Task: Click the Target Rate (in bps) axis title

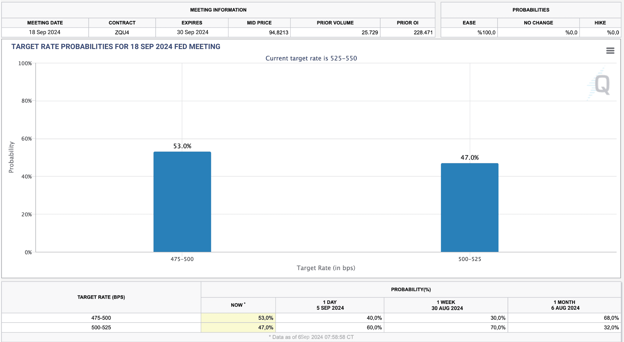Action: 326,268
